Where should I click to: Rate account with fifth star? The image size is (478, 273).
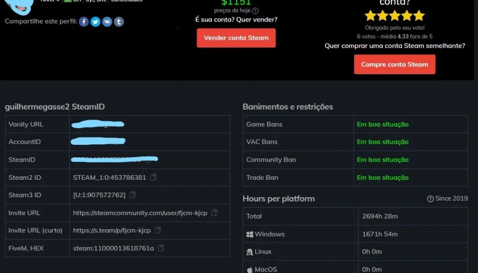pos(419,15)
